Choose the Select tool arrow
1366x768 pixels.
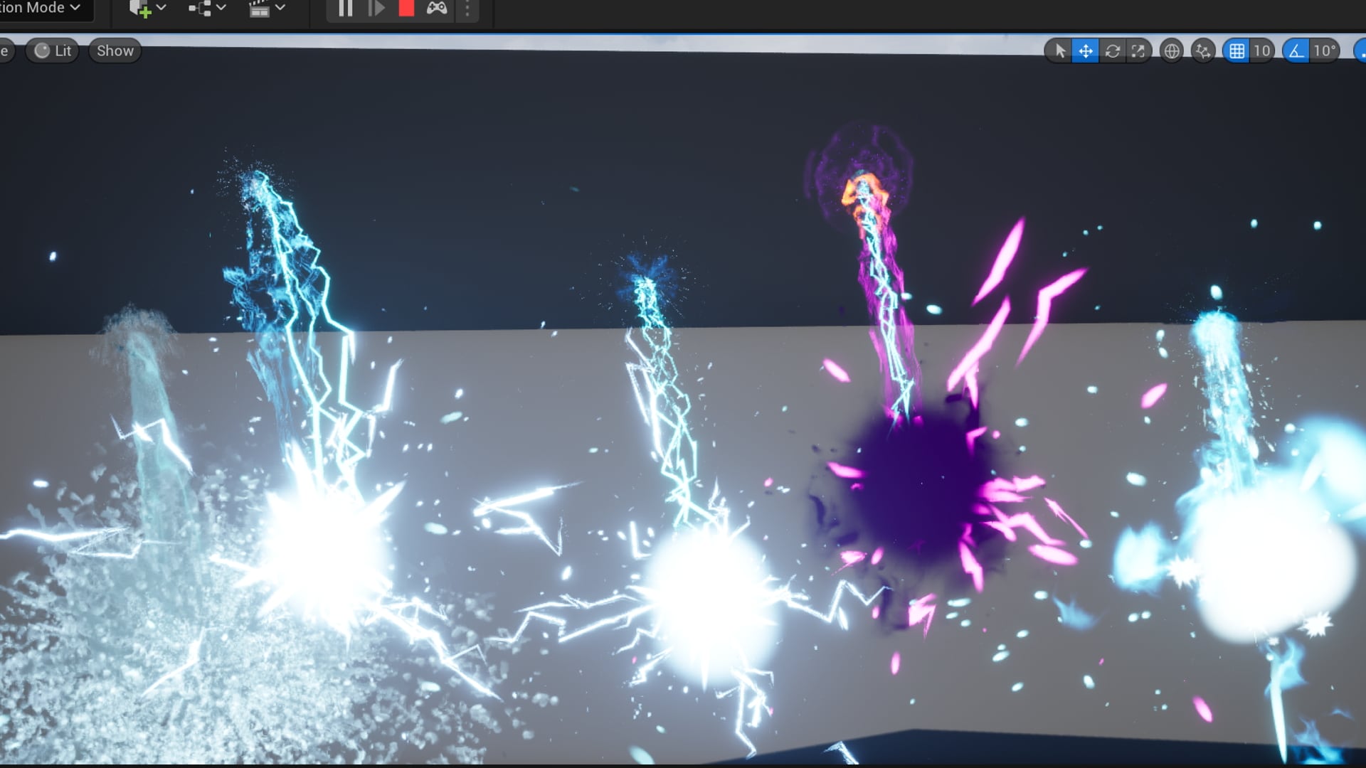click(1059, 50)
